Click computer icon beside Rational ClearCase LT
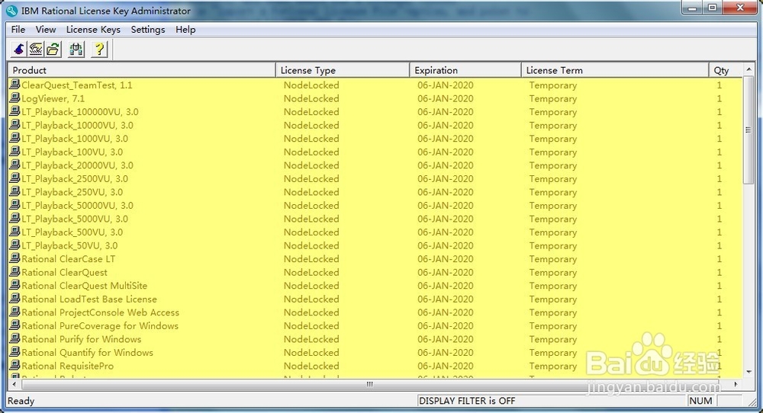This screenshot has height=413, width=763. pyautogui.click(x=15, y=258)
